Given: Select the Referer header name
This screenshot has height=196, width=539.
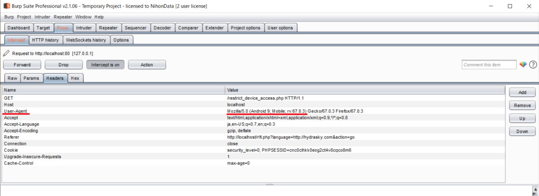Looking at the screenshot, I should (x=12, y=137).
